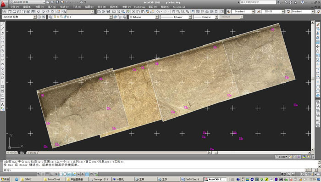Click the layer 0 color swatch

pyautogui.click(x=68, y=17)
